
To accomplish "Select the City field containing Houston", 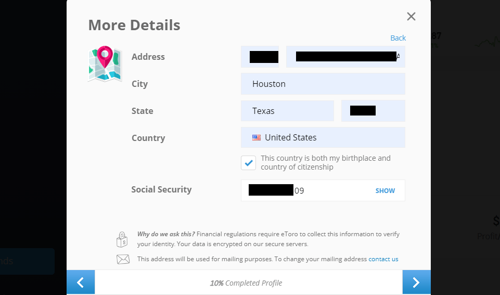I will click(x=323, y=84).
